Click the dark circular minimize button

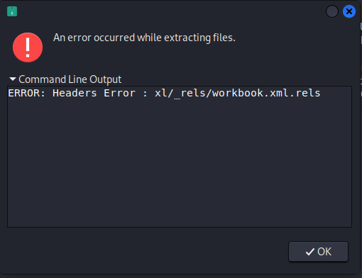pos(332,11)
